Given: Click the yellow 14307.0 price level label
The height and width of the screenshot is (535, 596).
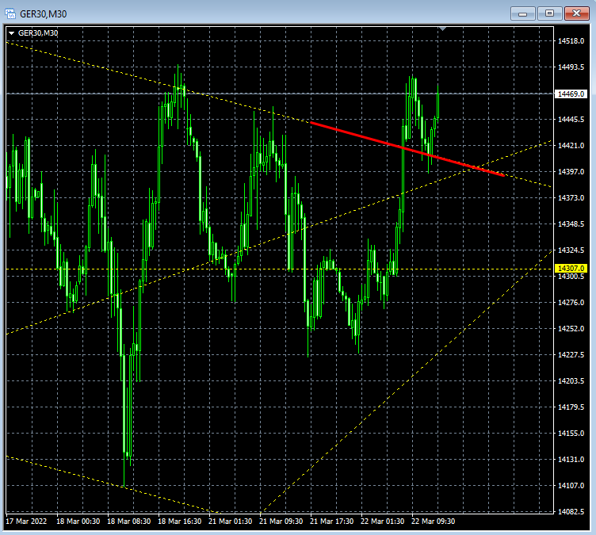Looking at the screenshot, I should click(571, 269).
